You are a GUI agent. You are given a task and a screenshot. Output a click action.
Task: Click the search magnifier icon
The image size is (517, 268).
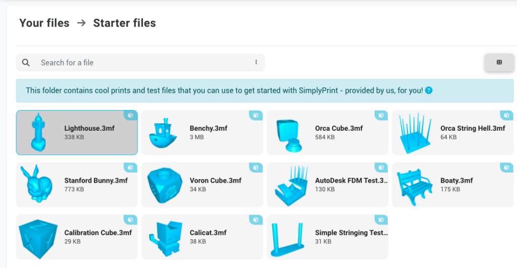click(x=26, y=63)
